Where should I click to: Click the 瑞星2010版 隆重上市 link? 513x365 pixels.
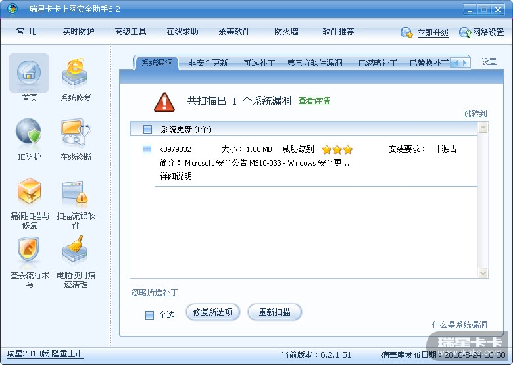click(x=45, y=354)
